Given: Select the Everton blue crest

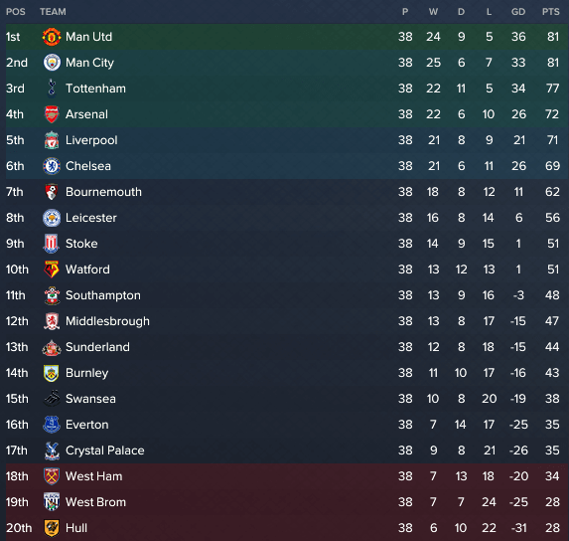Looking at the screenshot, I should [52, 425].
